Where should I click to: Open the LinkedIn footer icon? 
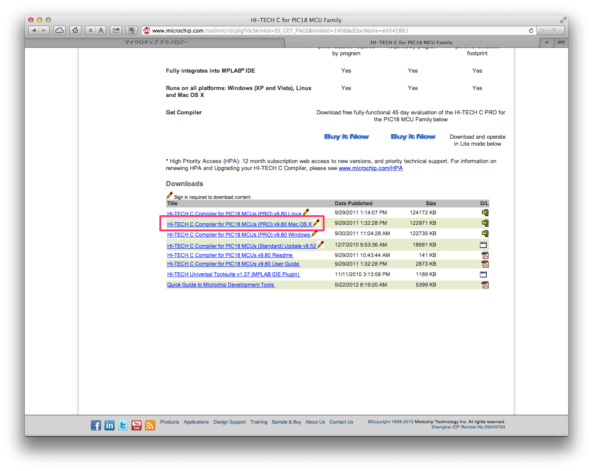point(109,425)
